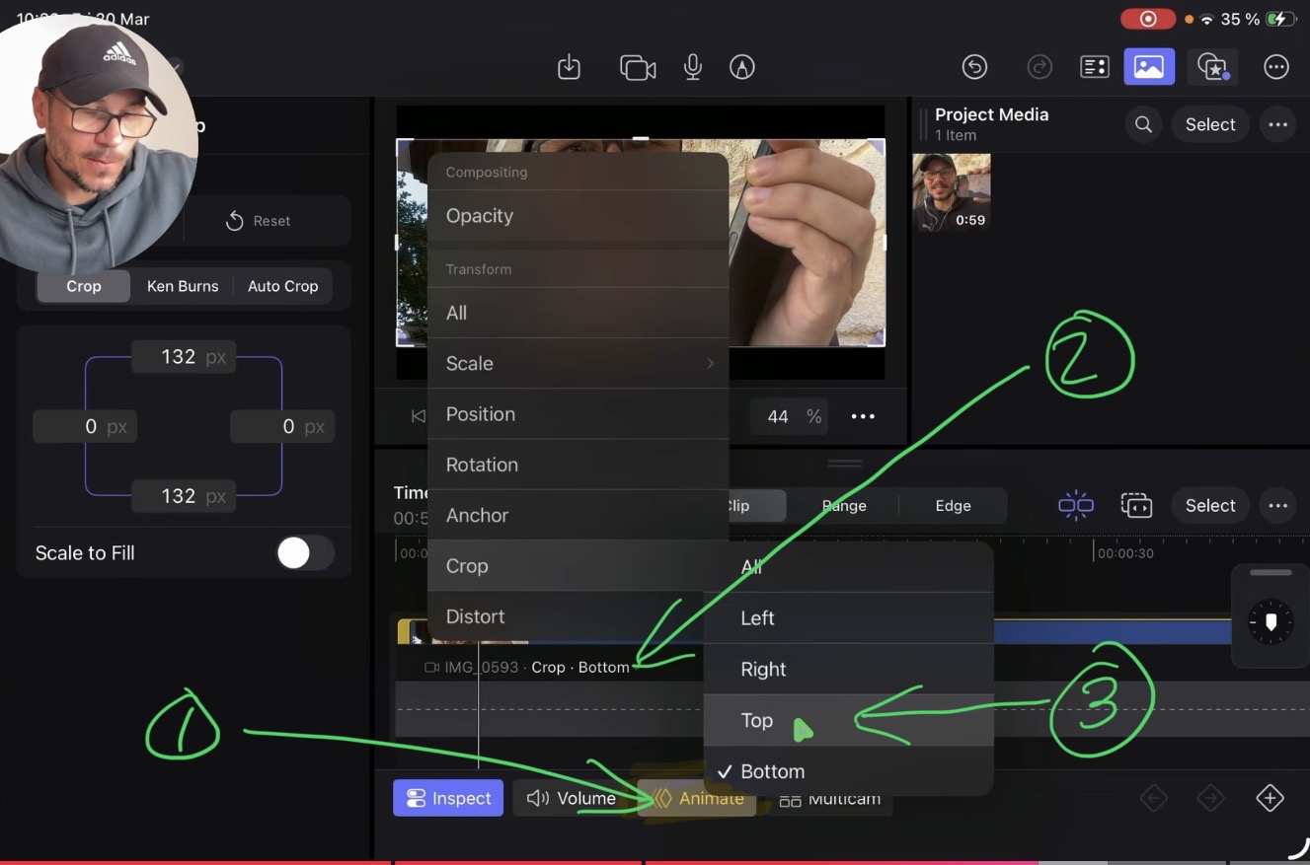Open the overflow menu beside the 44% zoom

coord(862,416)
